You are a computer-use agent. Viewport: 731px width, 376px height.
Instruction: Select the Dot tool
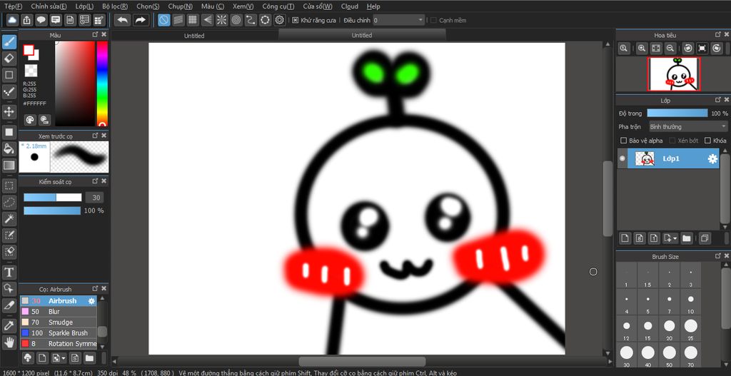[9, 92]
